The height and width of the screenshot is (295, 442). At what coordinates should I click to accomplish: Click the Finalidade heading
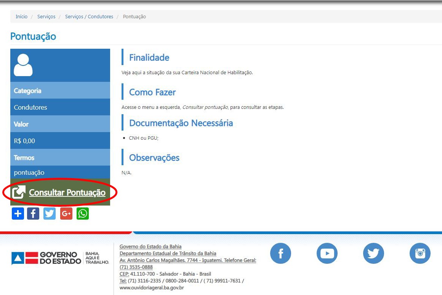pyautogui.click(x=149, y=57)
